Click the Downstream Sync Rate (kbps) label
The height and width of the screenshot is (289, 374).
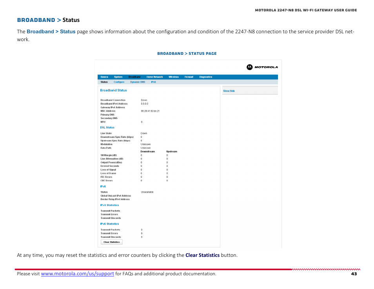(x=117, y=137)
